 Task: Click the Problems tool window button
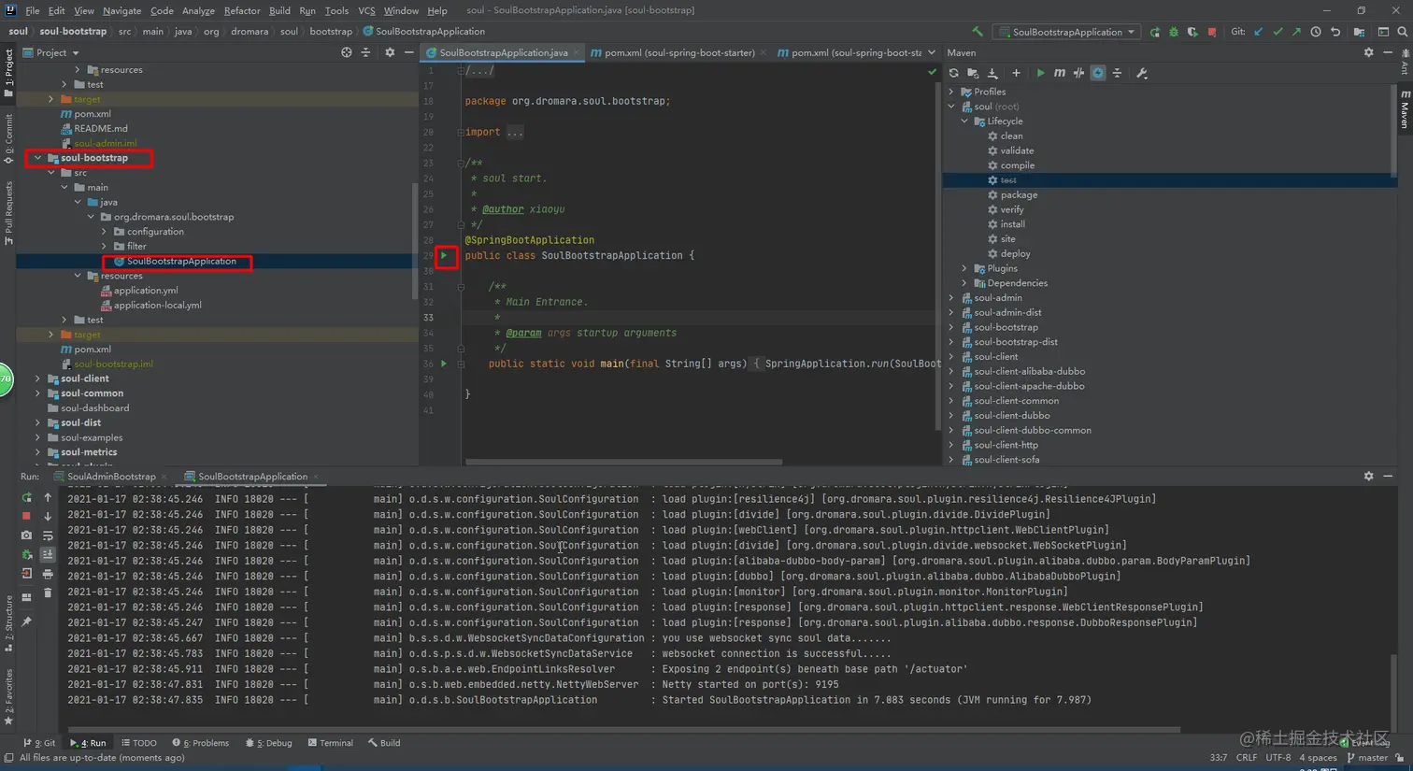200,743
